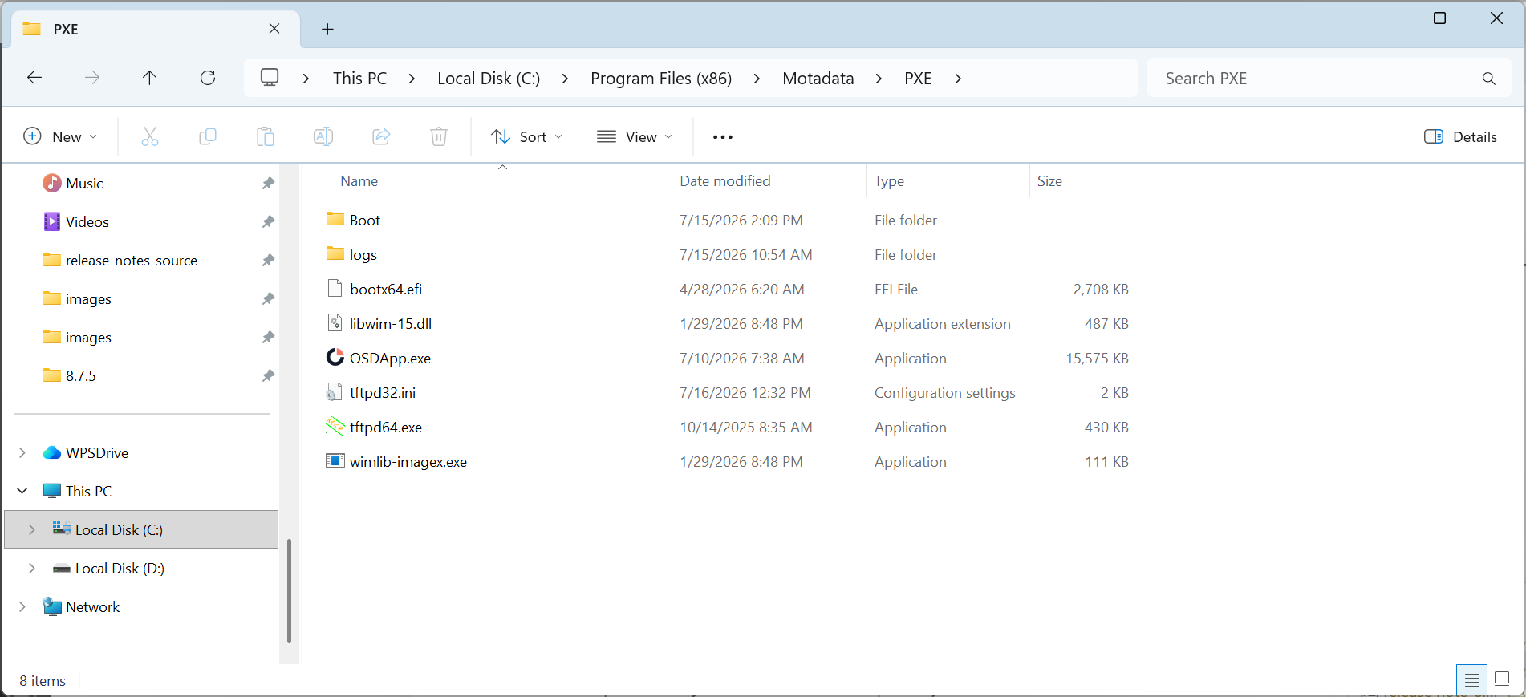Refresh the PXE folder view
Viewport: 1526px width, 697px height.
point(208,78)
